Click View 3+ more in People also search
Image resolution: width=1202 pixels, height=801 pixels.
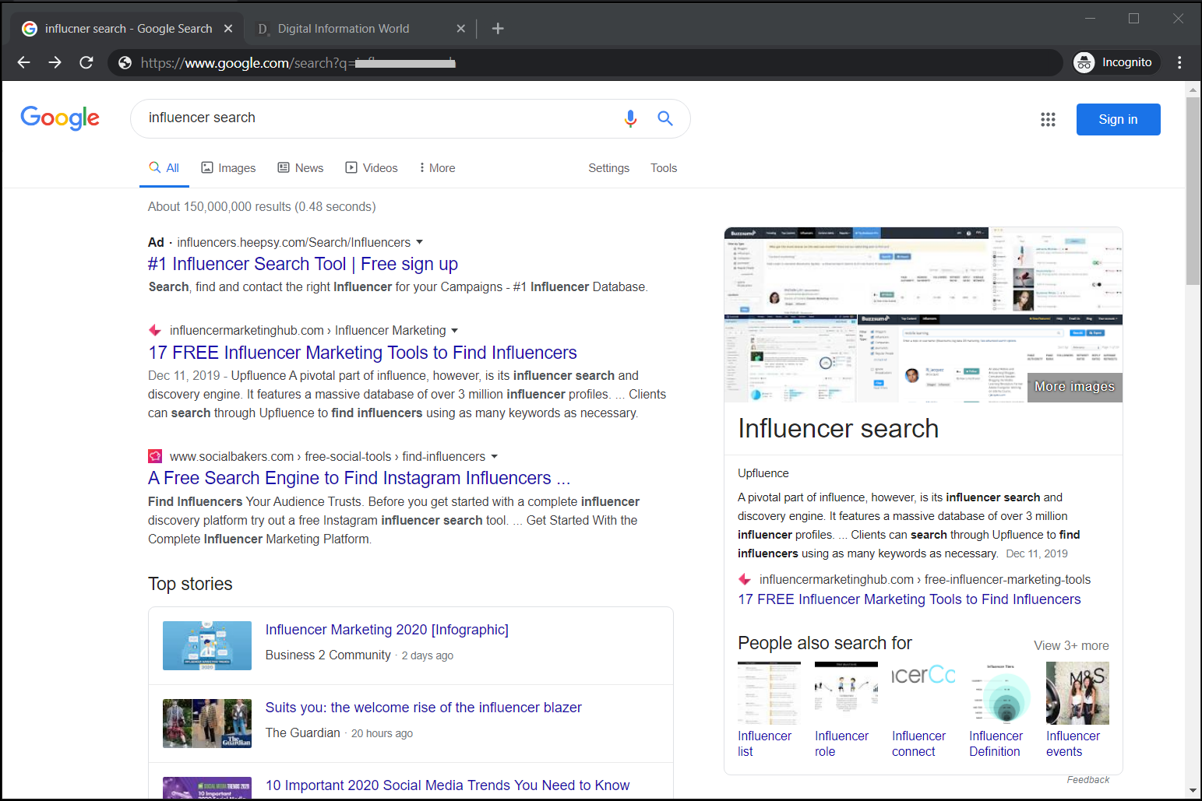coord(1070,645)
